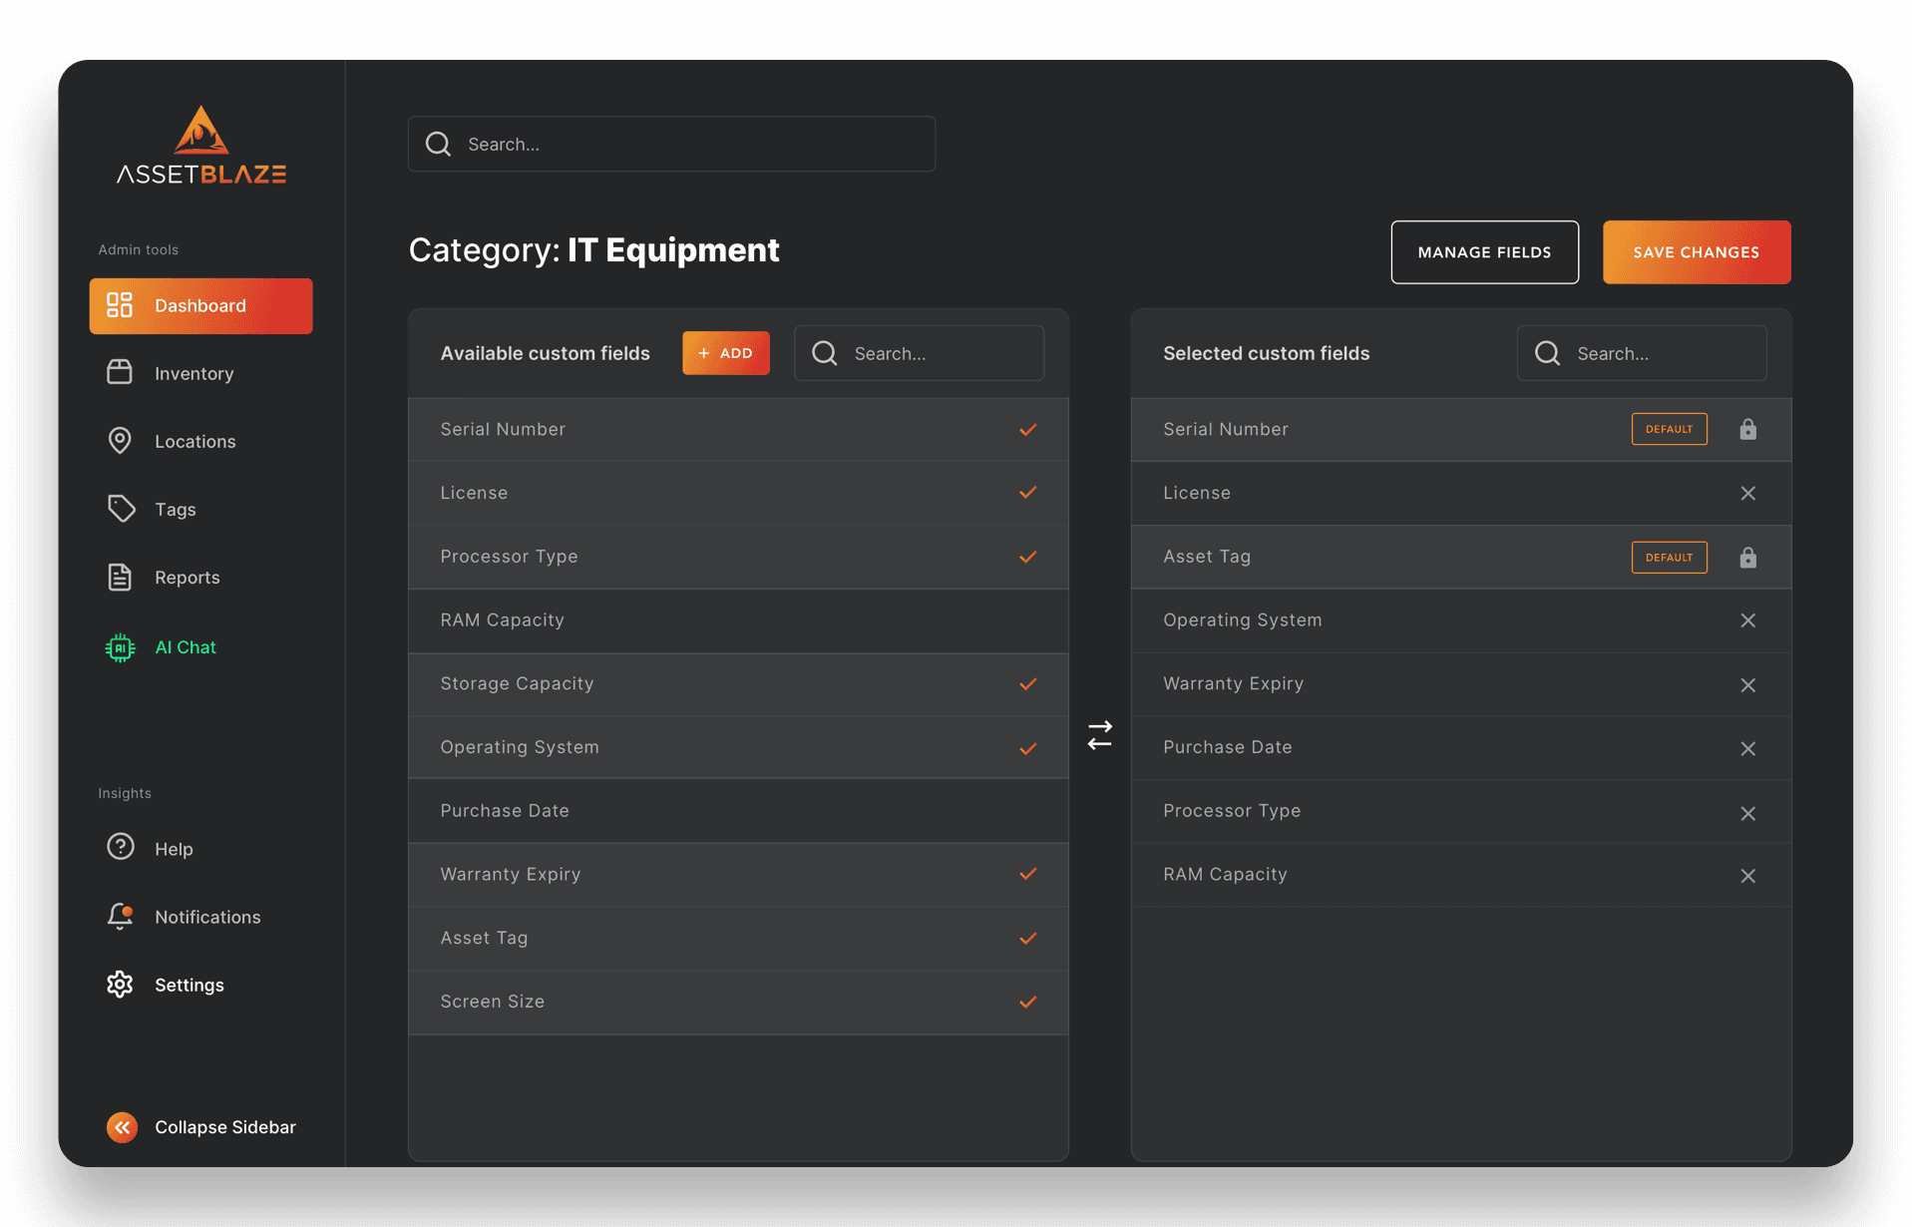1912x1227 pixels.
Task: Click the Locations pin icon
Action: (x=120, y=440)
